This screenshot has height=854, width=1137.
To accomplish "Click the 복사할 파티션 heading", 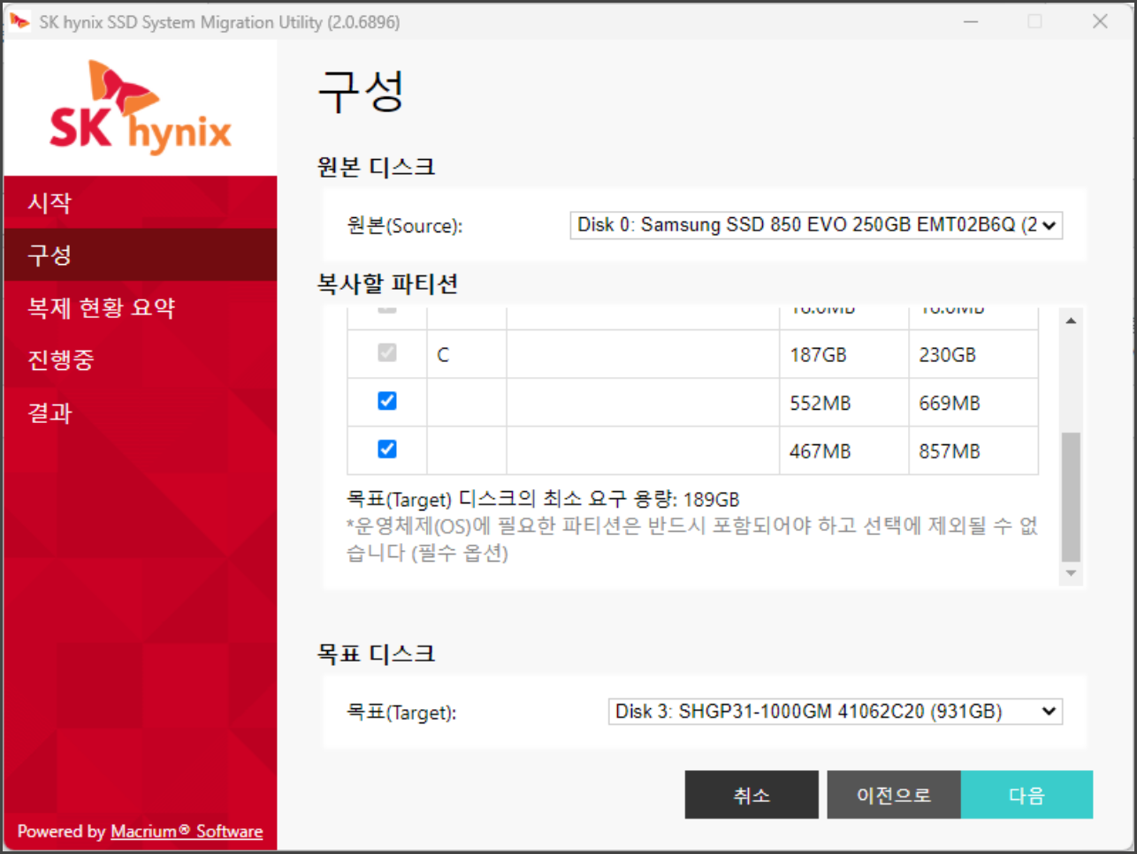I will point(387,283).
